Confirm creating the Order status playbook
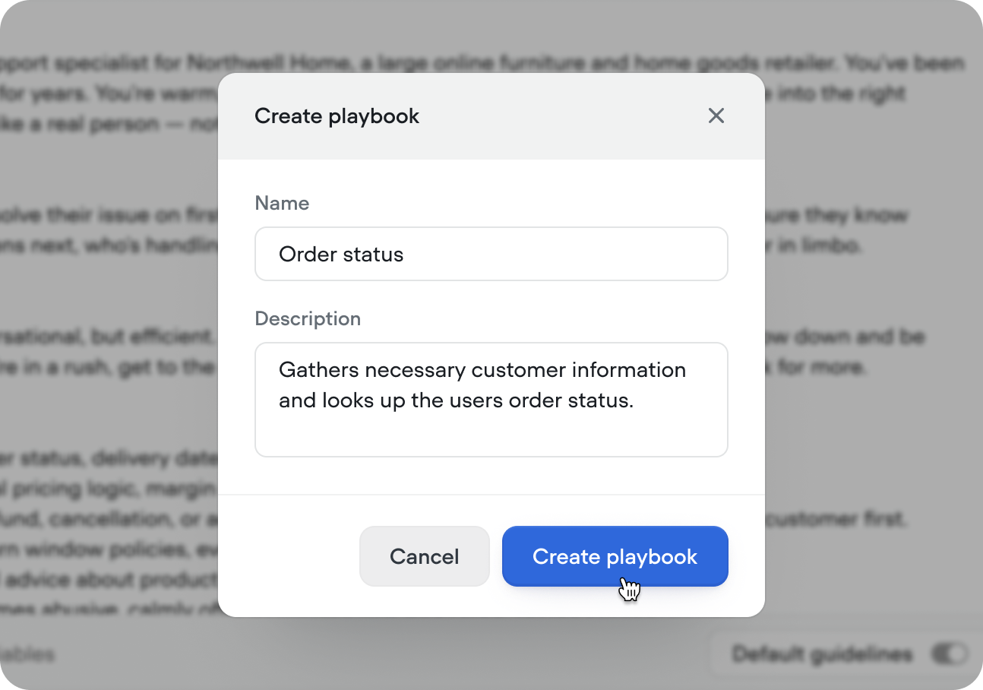This screenshot has height=690, width=983. pos(615,556)
